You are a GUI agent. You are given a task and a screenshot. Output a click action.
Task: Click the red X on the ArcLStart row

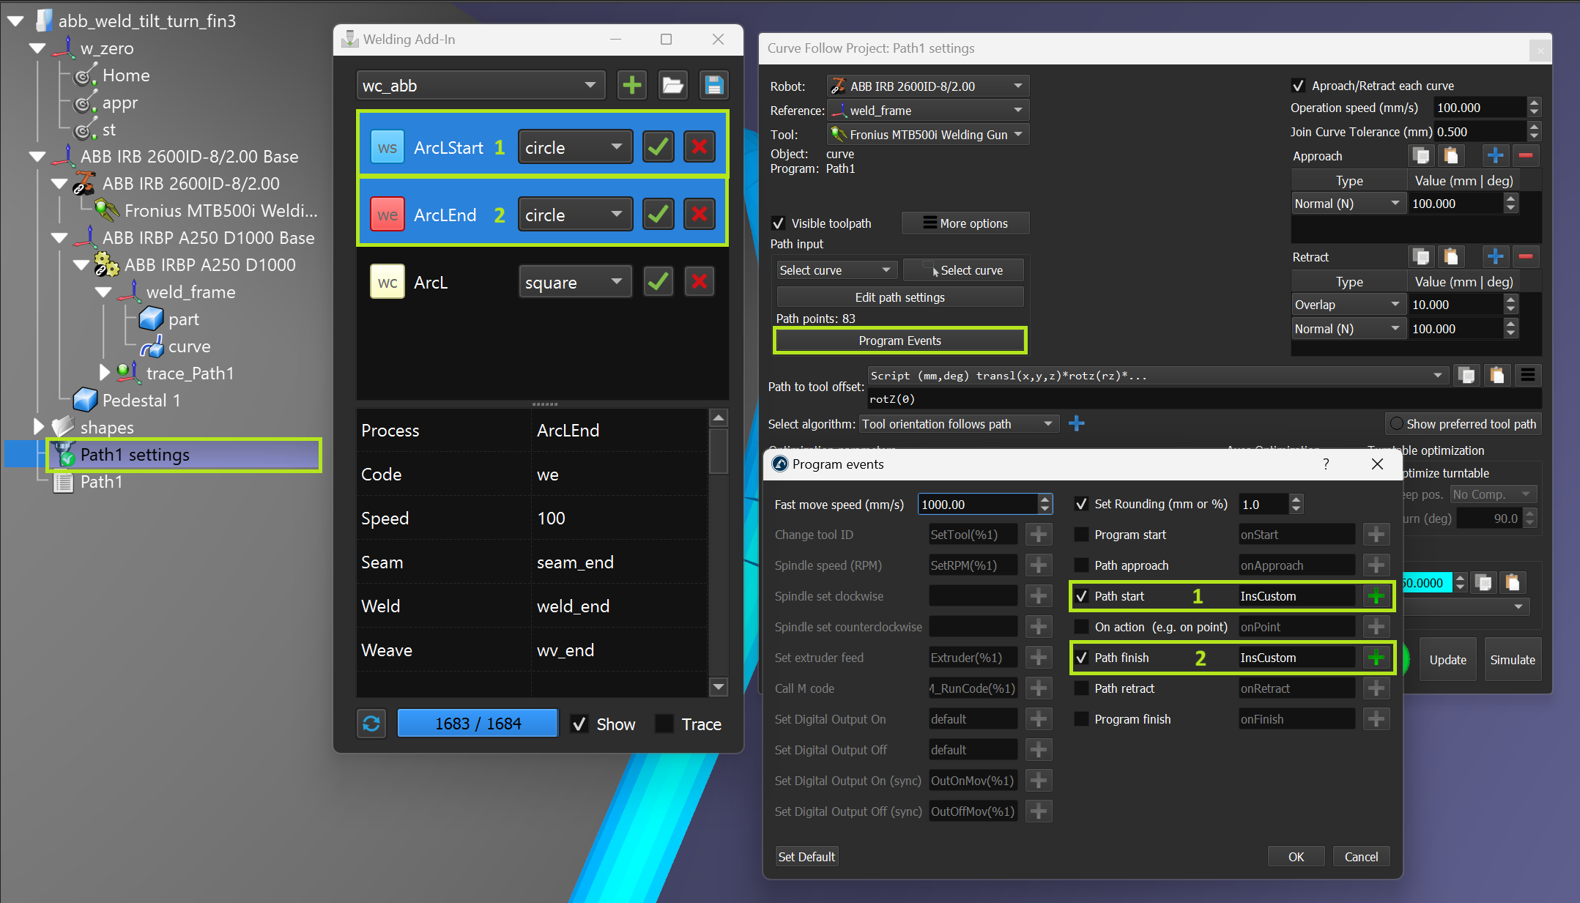click(x=699, y=147)
